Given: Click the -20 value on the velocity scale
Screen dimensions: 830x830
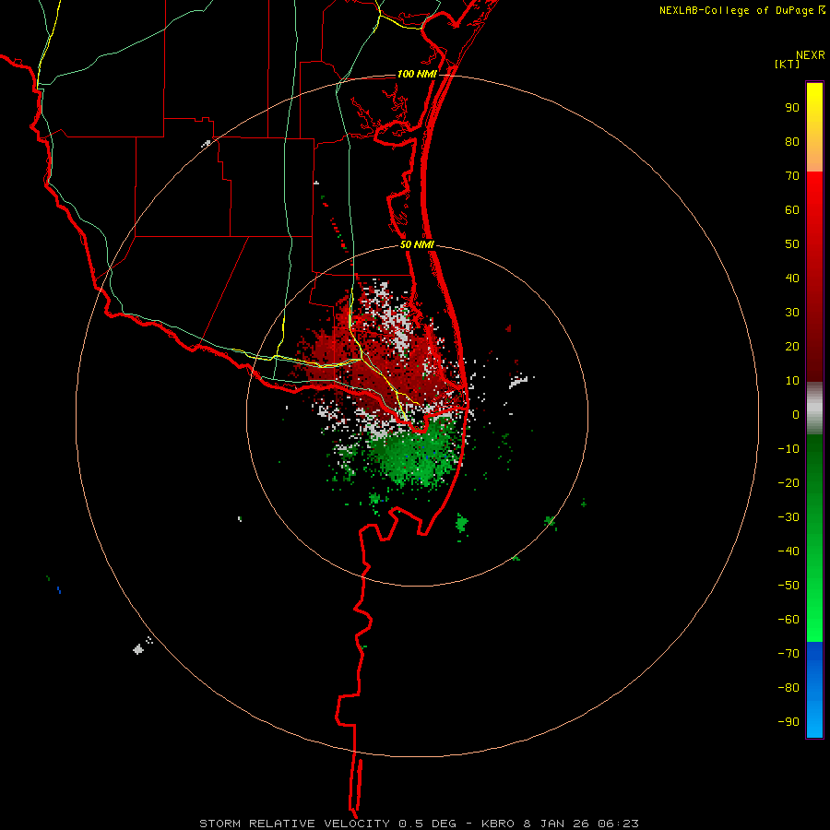Looking at the screenshot, I should (x=788, y=483).
